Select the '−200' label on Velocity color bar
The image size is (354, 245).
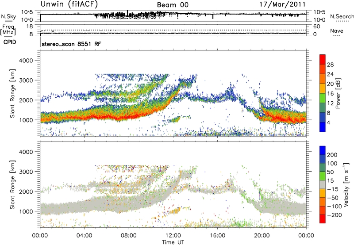[x=335, y=215]
